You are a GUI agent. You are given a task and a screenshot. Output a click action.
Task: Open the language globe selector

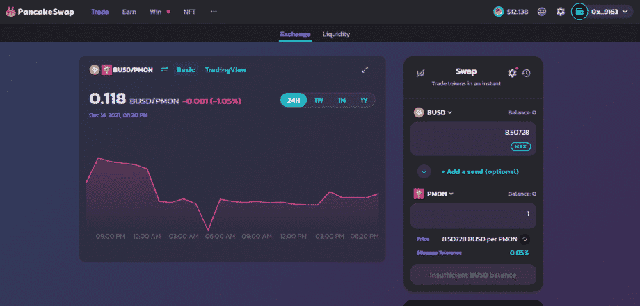(542, 12)
